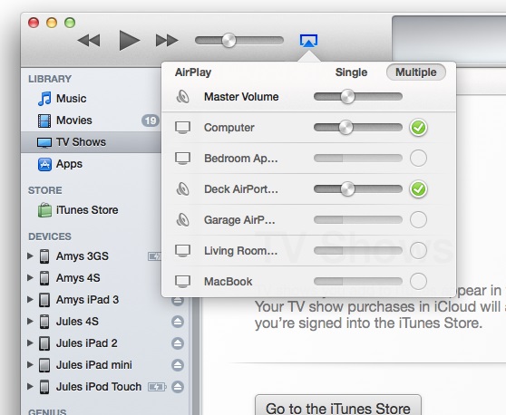Click the STORE section header
Screen dimensions: 506x415
[x=44, y=190]
